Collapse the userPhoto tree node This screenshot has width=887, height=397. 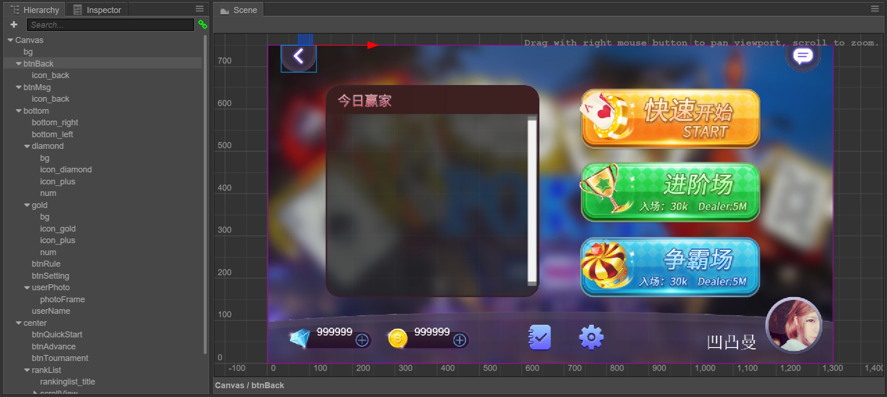[x=27, y=287]
